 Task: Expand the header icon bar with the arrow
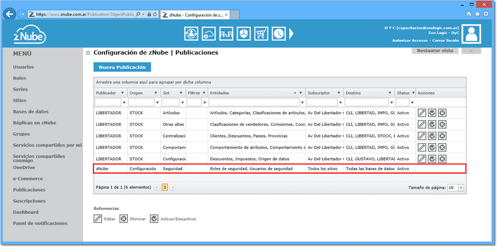[291, 34]
